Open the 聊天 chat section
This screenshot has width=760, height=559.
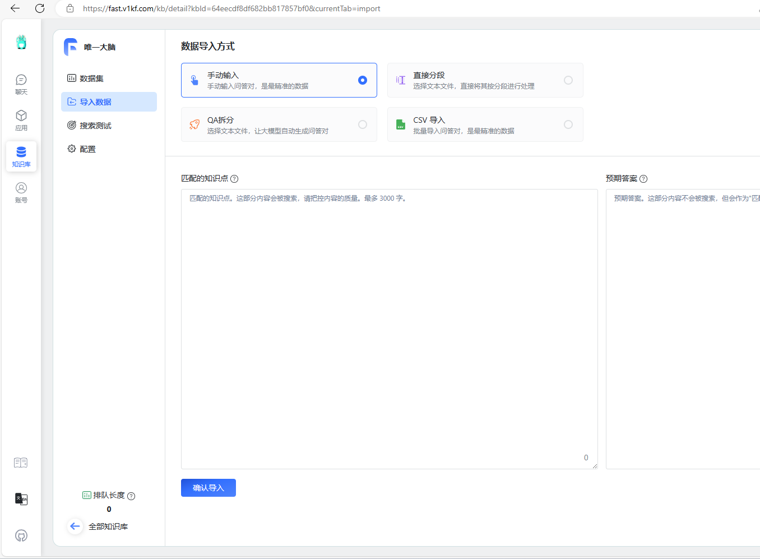click(21, 85)
